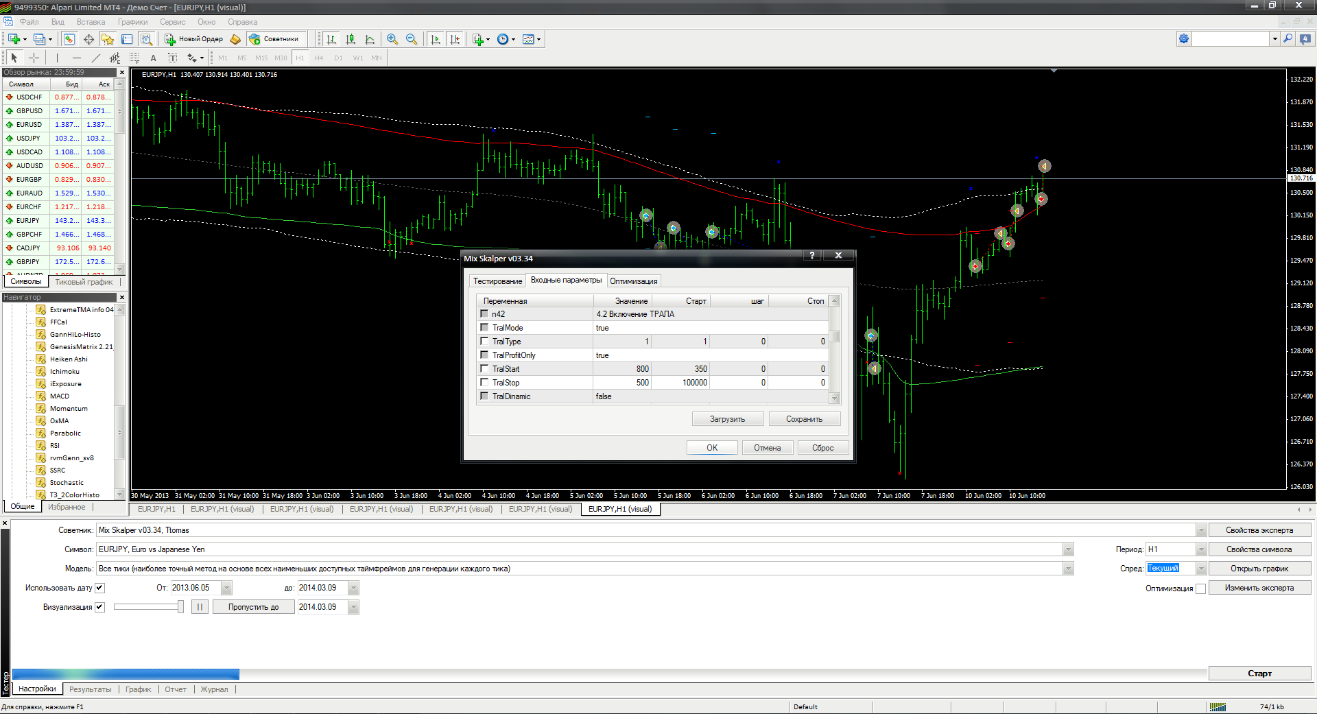Toggle the Terminal window icon
Screen dimensions: 1317x714
tap(127, 39)
